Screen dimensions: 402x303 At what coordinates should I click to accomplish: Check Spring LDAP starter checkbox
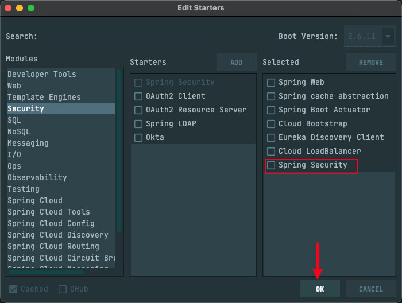coord(138,124)
